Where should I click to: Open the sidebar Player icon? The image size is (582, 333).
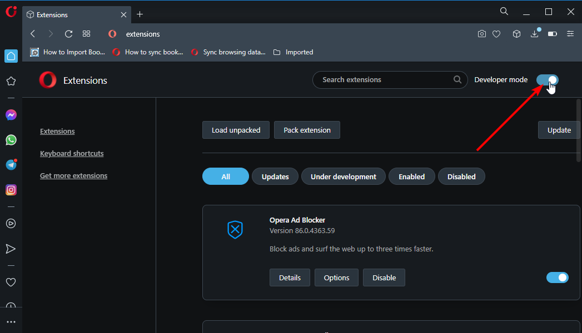pyautogui.click(x=11, y=224)
